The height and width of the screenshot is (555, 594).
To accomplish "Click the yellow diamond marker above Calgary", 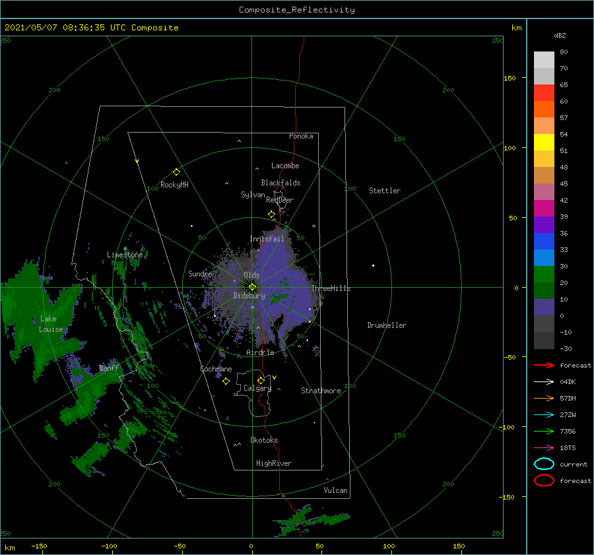I will pos(261,380).
